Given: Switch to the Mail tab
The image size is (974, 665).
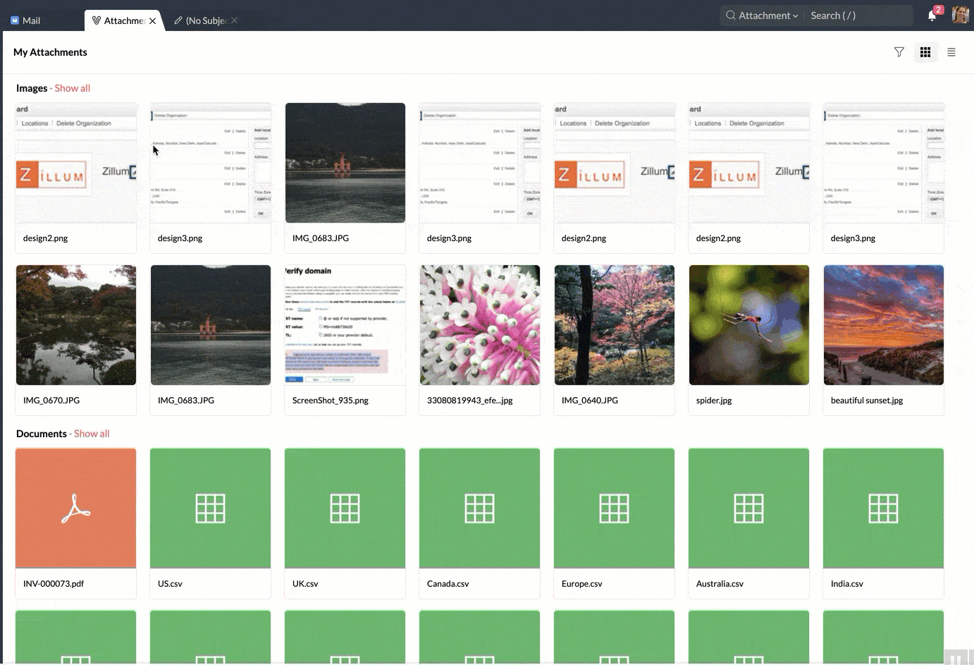Looking at the screenshot, I should 25,20.
